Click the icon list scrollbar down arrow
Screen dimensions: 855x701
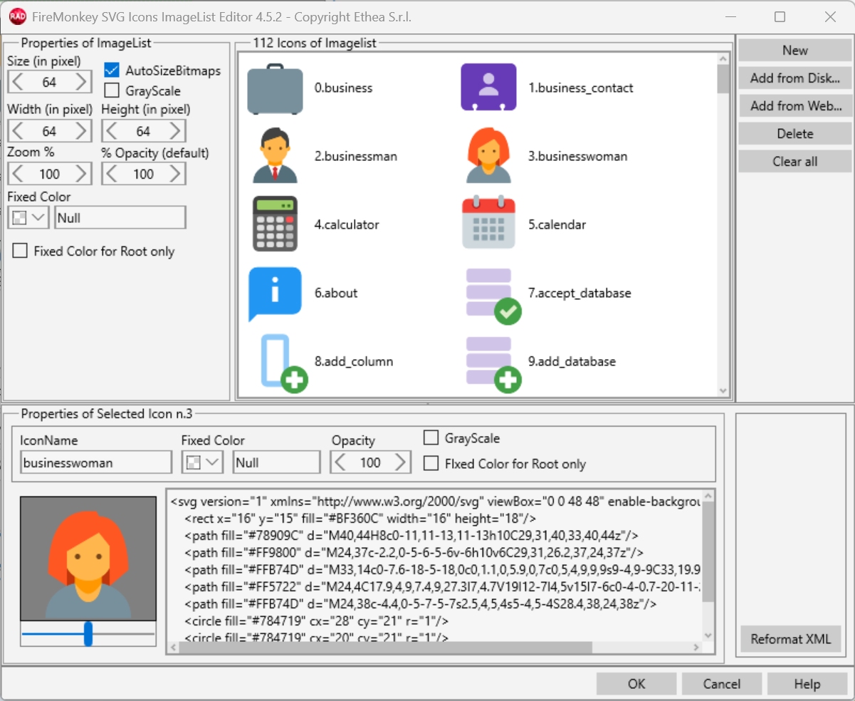tap(723, 391)
